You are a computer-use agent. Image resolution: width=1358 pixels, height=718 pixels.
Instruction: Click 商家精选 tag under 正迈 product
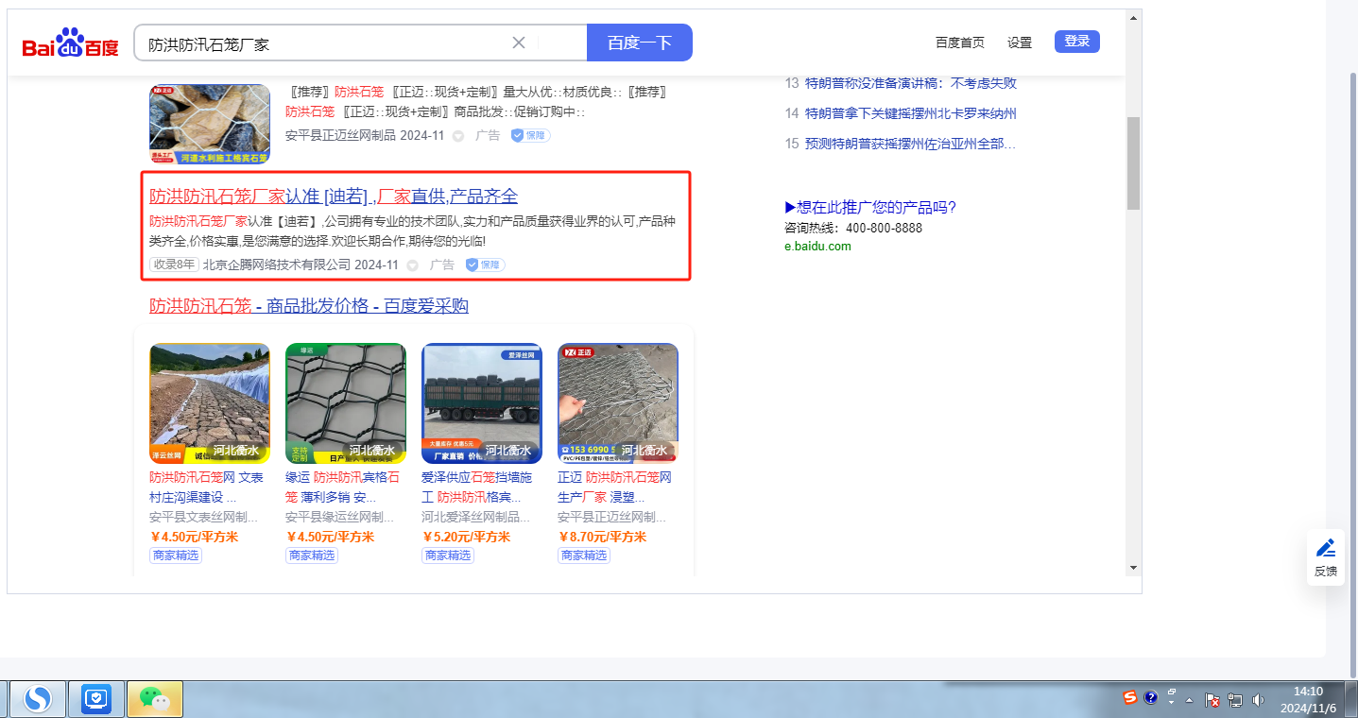(584, 556)
